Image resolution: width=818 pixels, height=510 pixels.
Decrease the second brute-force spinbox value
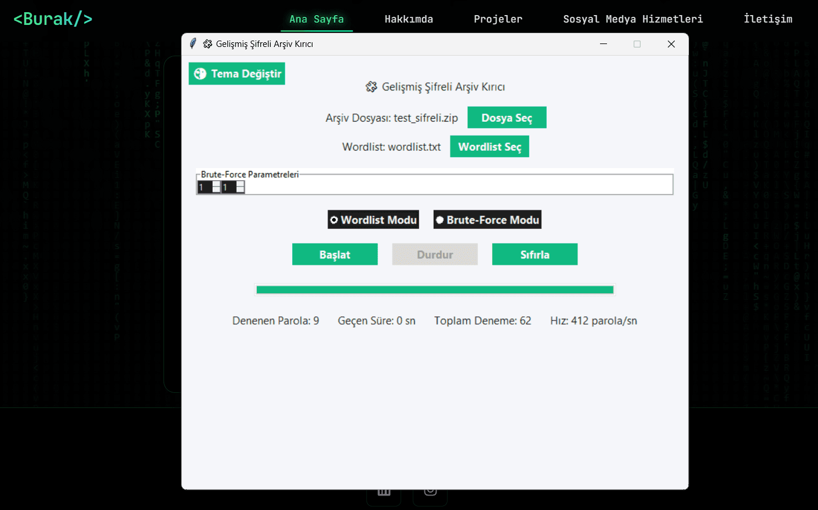[x=240, y=190]
